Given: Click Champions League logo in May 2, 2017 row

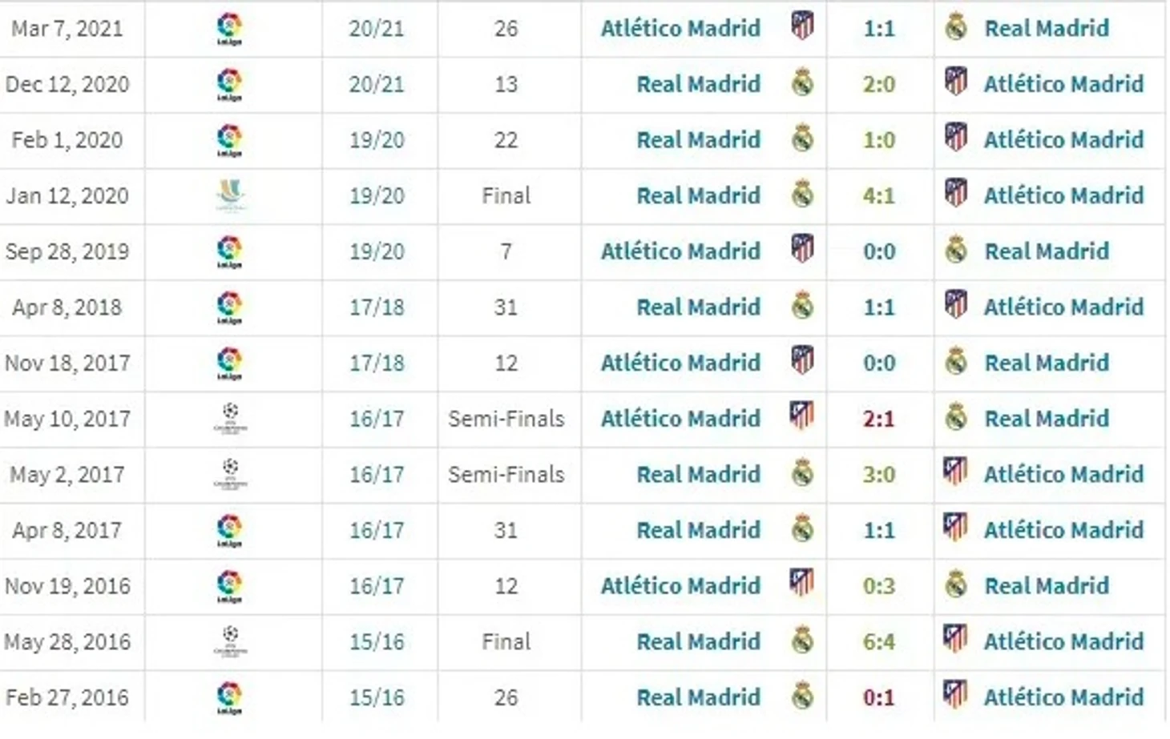Looking at the screenshot, I should 231,474.
